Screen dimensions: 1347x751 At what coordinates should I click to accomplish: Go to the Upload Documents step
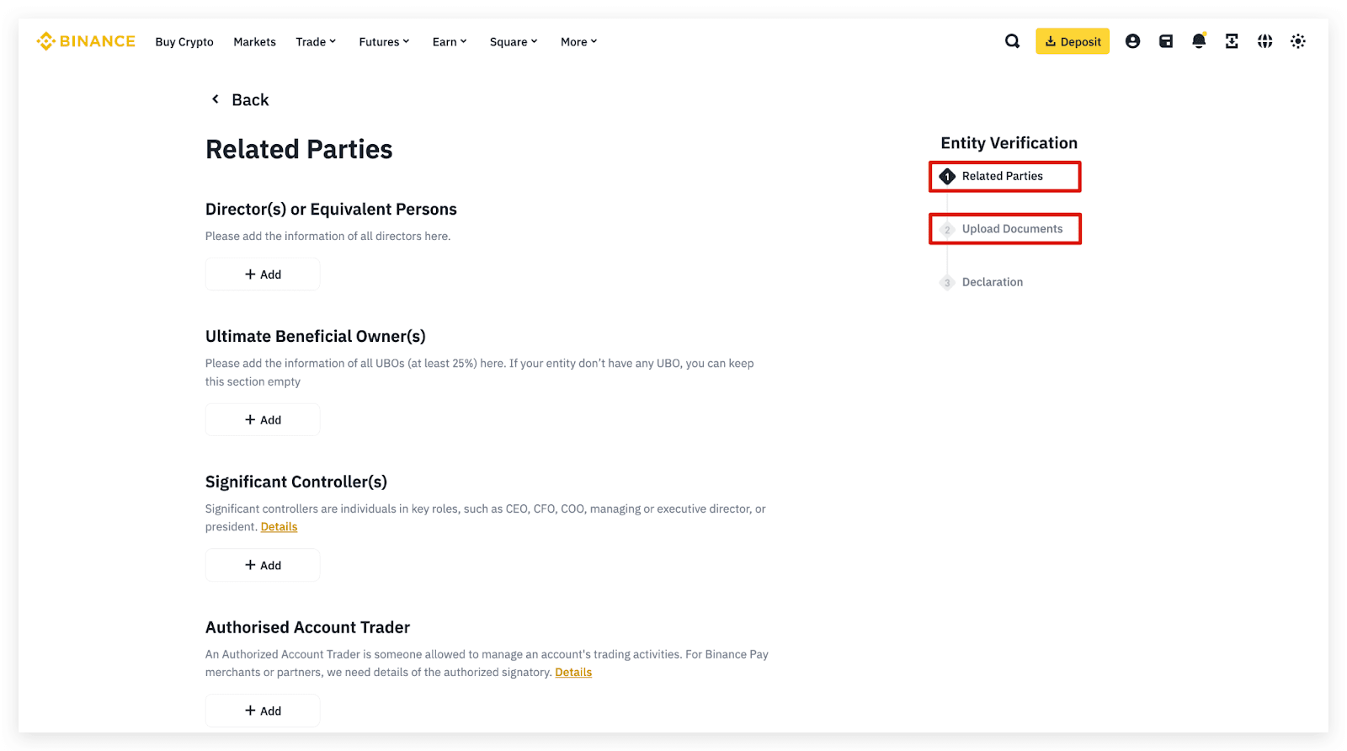[x=1012, y=229]
